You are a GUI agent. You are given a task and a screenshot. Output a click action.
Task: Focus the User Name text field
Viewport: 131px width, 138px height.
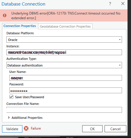[x=66, y=78]
